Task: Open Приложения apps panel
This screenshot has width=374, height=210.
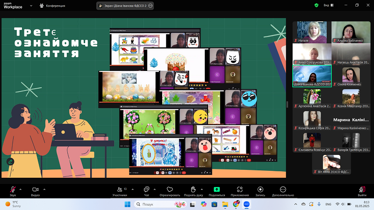Action: (x=240, y=191)
